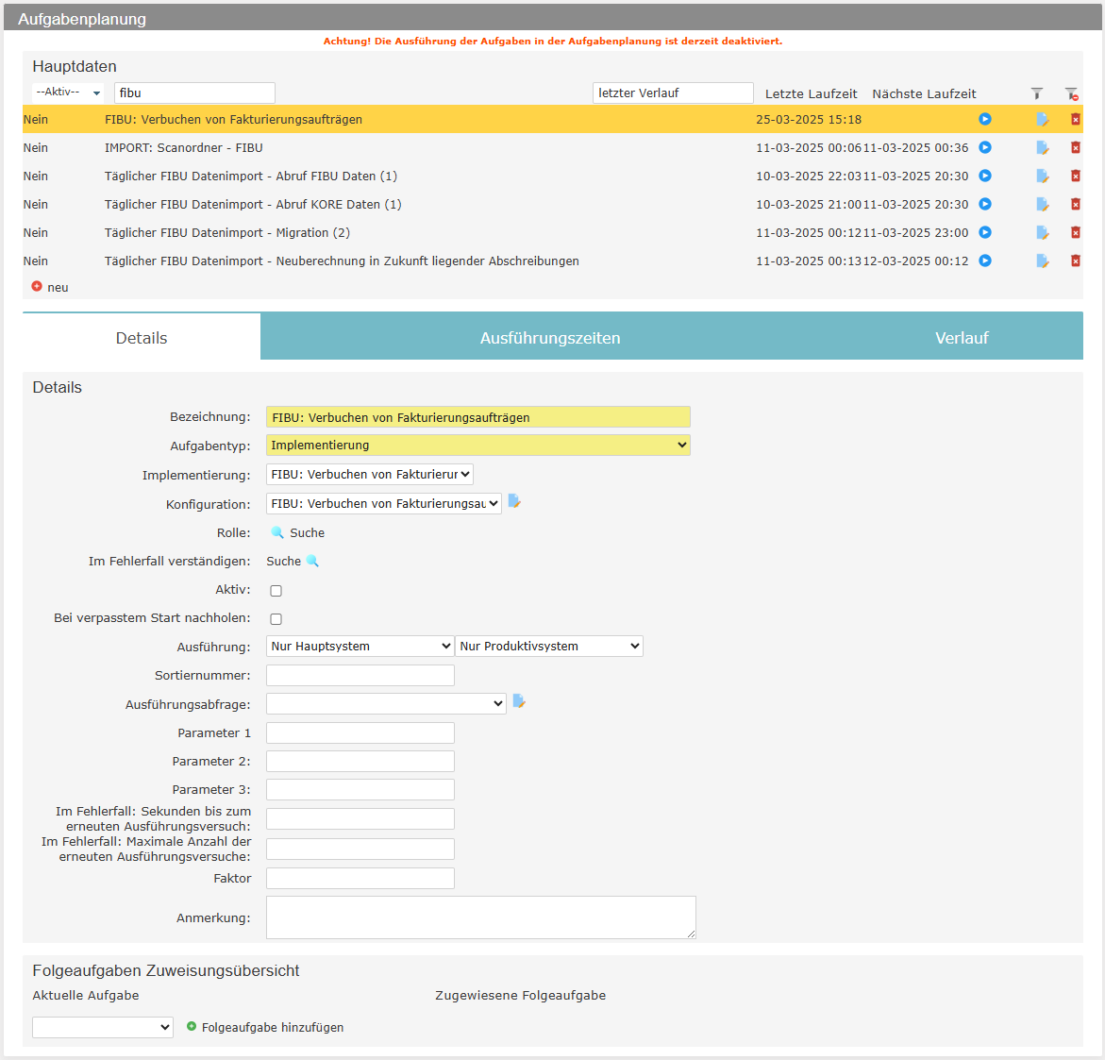1105x1060 pixels.
Task: Enable the Aktiv checkbox
Action: 276,591
